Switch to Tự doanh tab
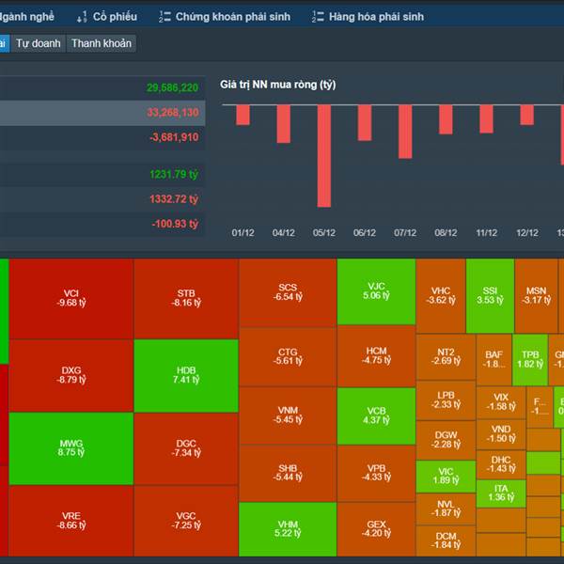This screenshot has width=564, height=564. [39, 43]
